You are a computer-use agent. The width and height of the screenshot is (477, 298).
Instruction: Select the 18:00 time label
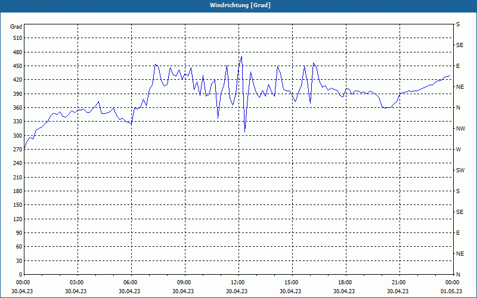click(346, 283)
